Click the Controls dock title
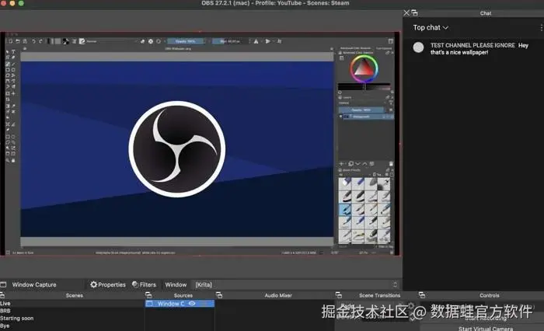Image resolution: width=544 pixels, height=331 pixels. click(x=489, y=295)
